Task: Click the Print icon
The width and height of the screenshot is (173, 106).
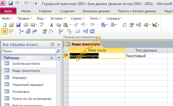Action: pyautogui.click(x=26, y=25)
